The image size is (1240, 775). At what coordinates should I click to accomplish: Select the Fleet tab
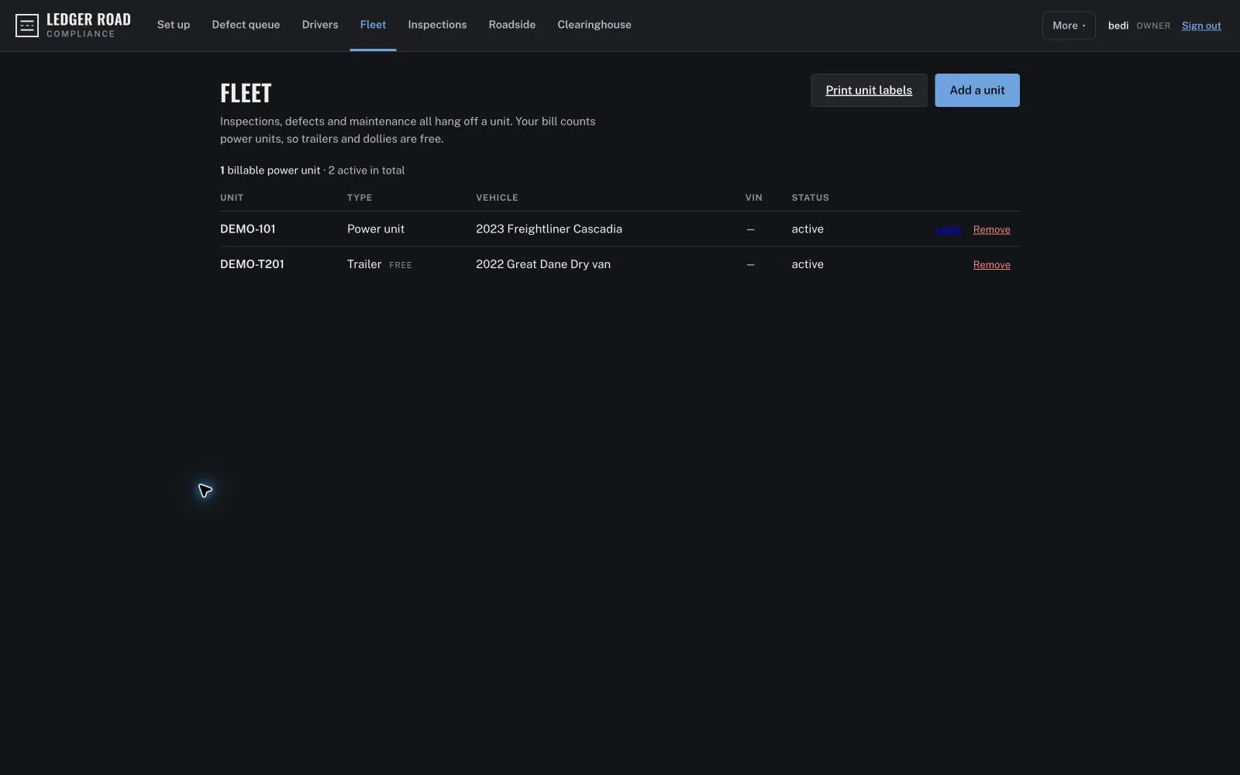click(x=373, y=25)
